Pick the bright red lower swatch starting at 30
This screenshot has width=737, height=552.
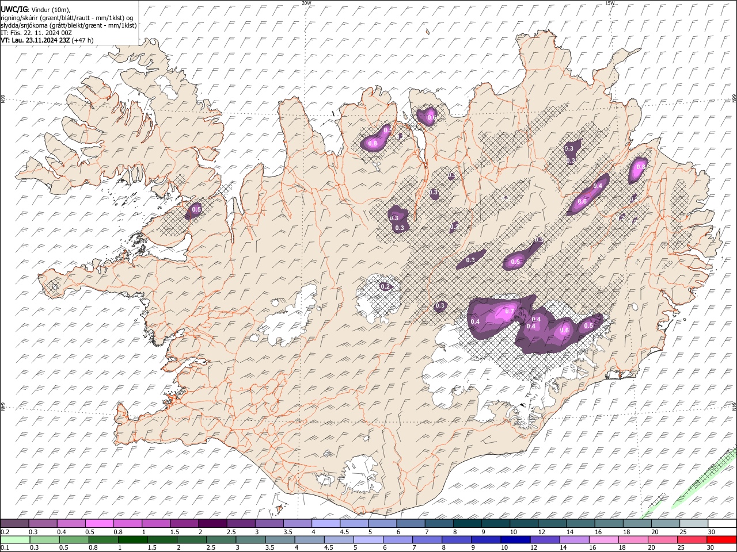[x=721, y=539]
